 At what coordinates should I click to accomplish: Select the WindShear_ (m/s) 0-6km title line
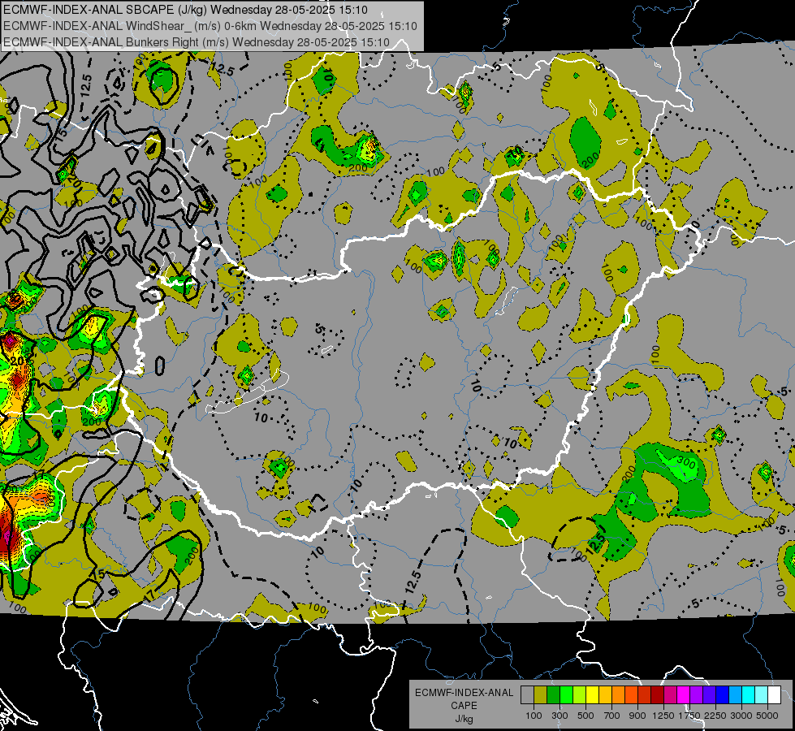pyautogui.click(x=210, y=26)
